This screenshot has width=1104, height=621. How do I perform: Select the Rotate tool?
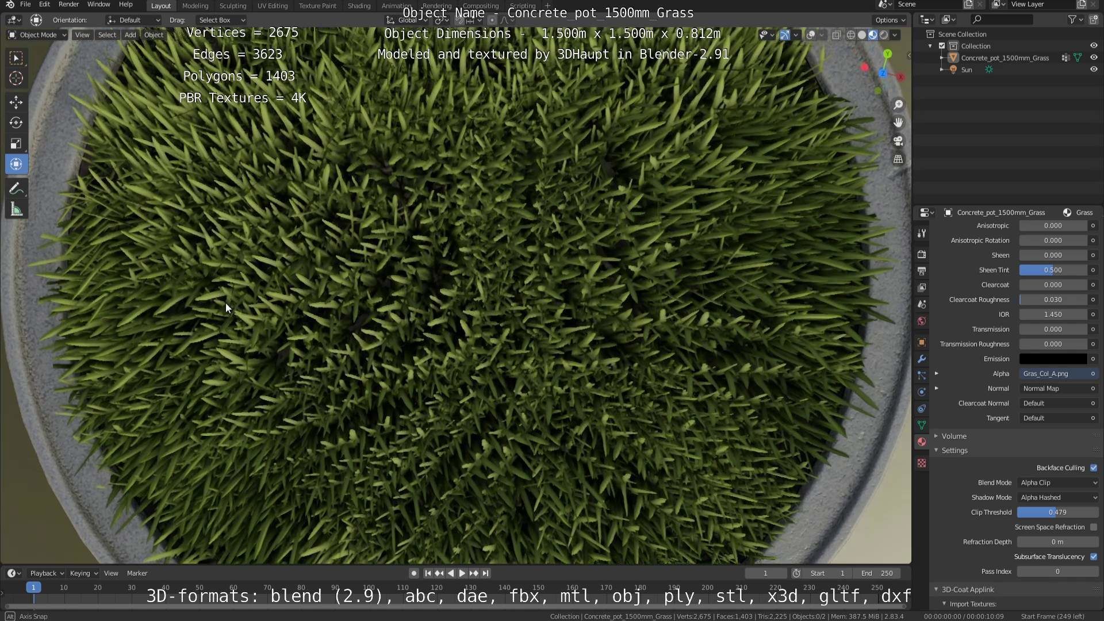click(x=16, y=123)
